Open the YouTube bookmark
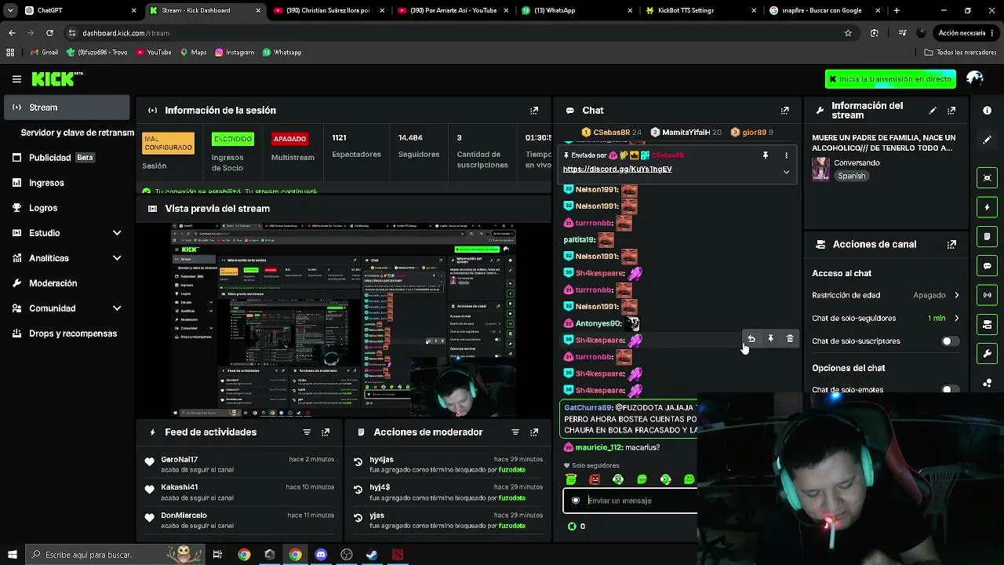Screen dimensions: 1004x565 (153, 53)
